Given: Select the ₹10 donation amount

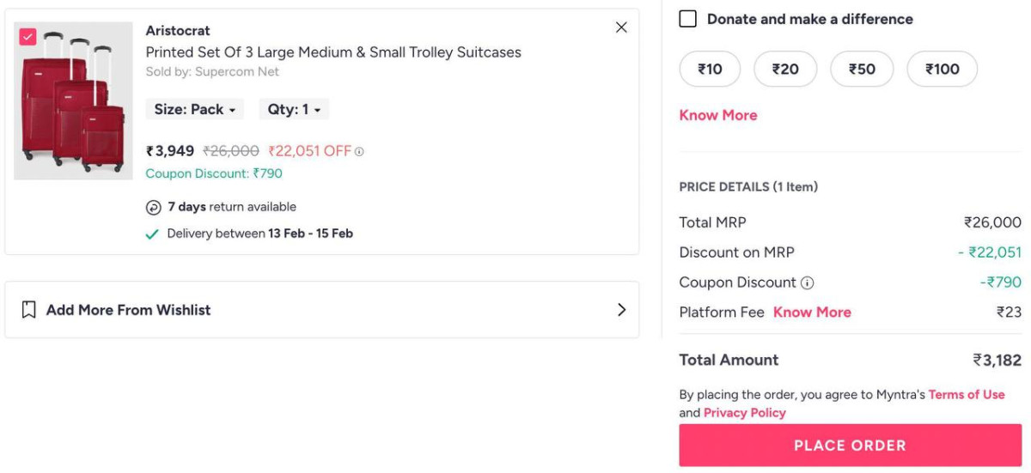Looking at the screenshot, I should pos(710,70).
